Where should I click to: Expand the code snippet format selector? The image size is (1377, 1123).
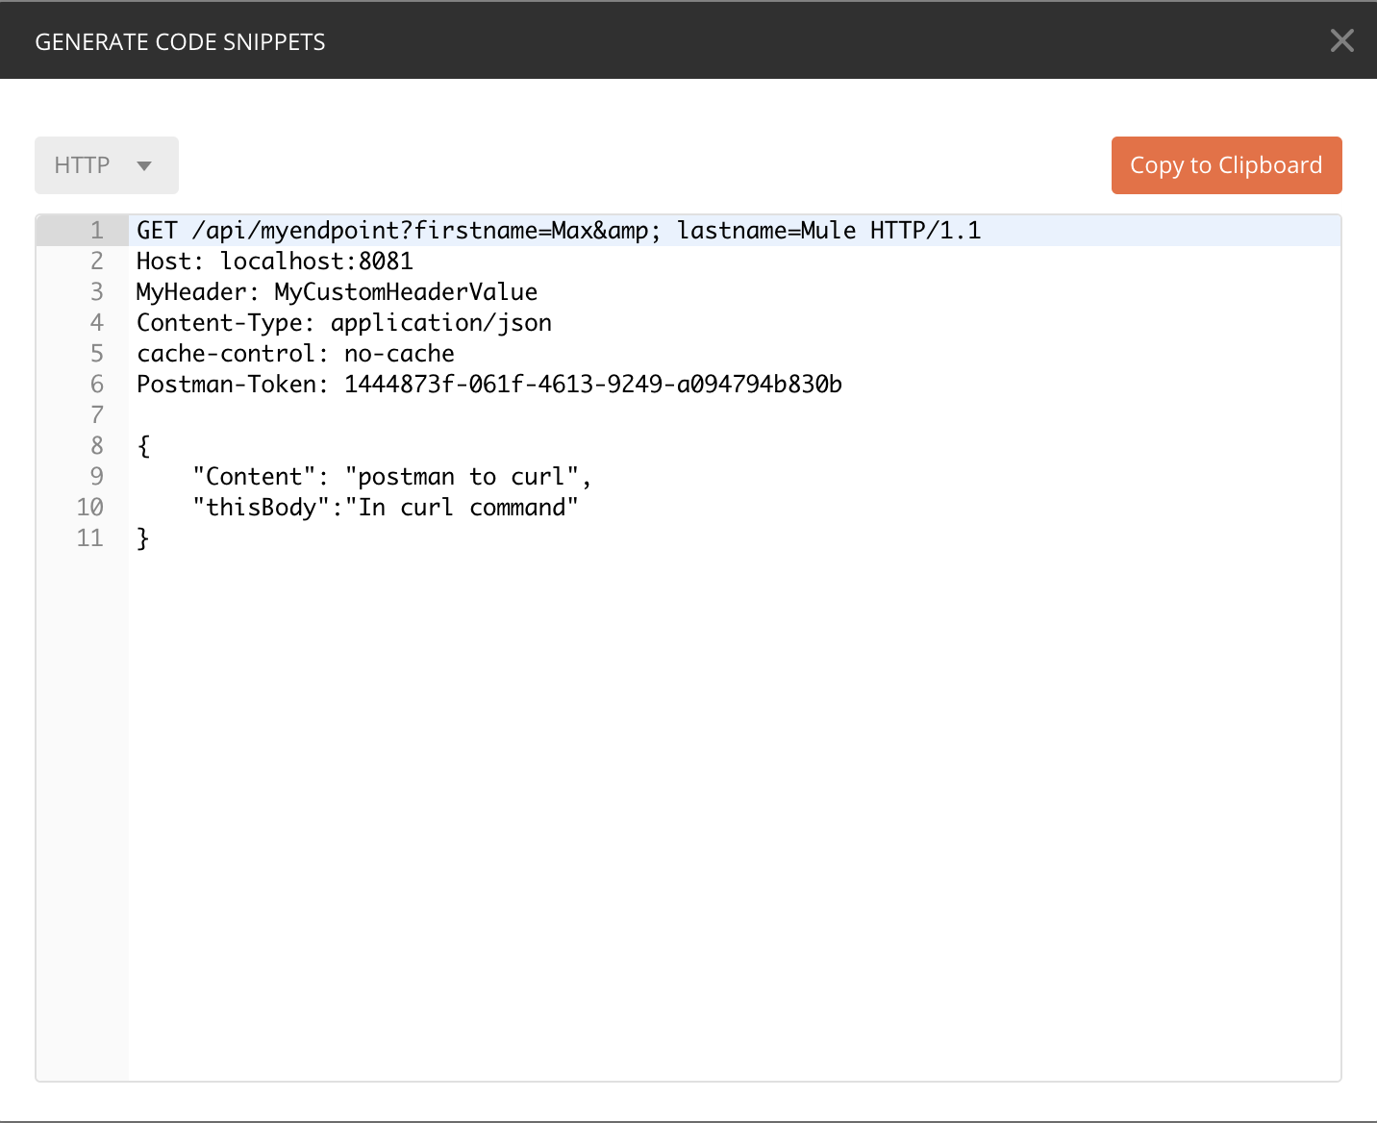[106, 164]
